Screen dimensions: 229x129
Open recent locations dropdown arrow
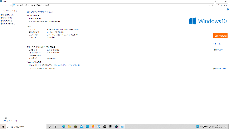coord(8,5)
